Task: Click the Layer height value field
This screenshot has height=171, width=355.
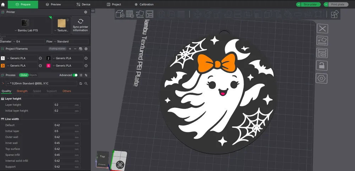Action: [67, 105]
